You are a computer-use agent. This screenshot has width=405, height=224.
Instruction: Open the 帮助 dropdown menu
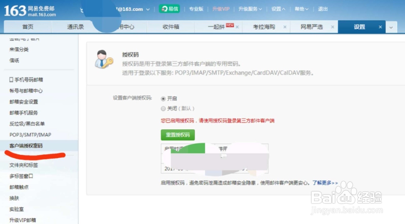[x=301, y=9]
